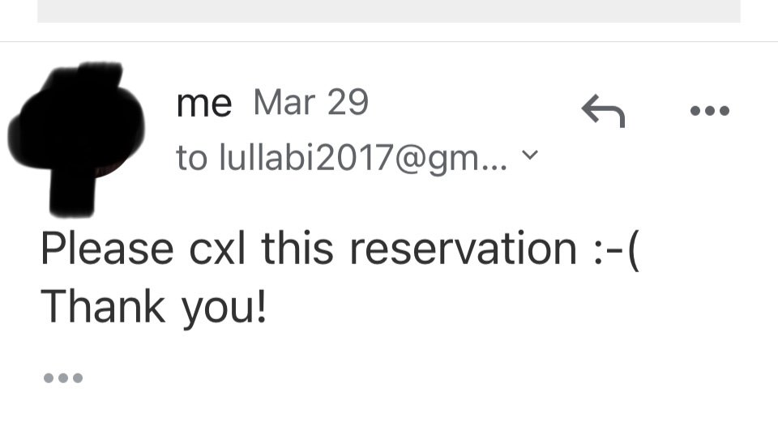Screen dimensions: 778x422
Task: Click the word "Please" in the message
Action: (x=107, y=249)
